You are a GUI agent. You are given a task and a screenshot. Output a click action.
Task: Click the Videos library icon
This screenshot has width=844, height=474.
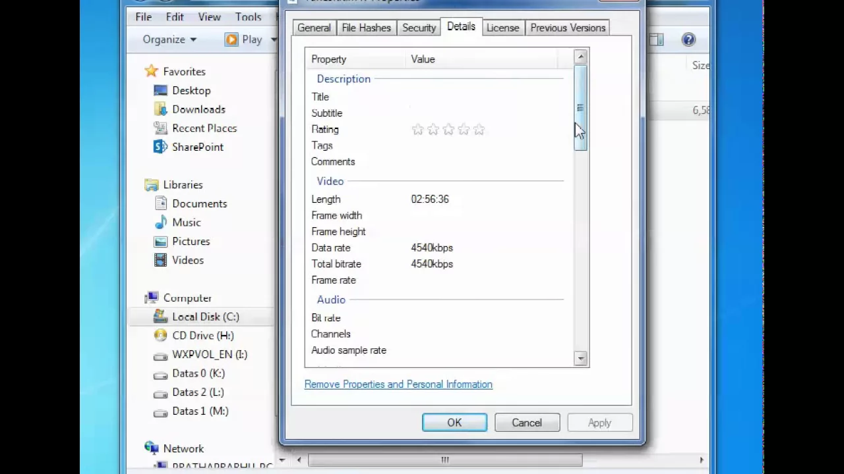pos(160,260)
